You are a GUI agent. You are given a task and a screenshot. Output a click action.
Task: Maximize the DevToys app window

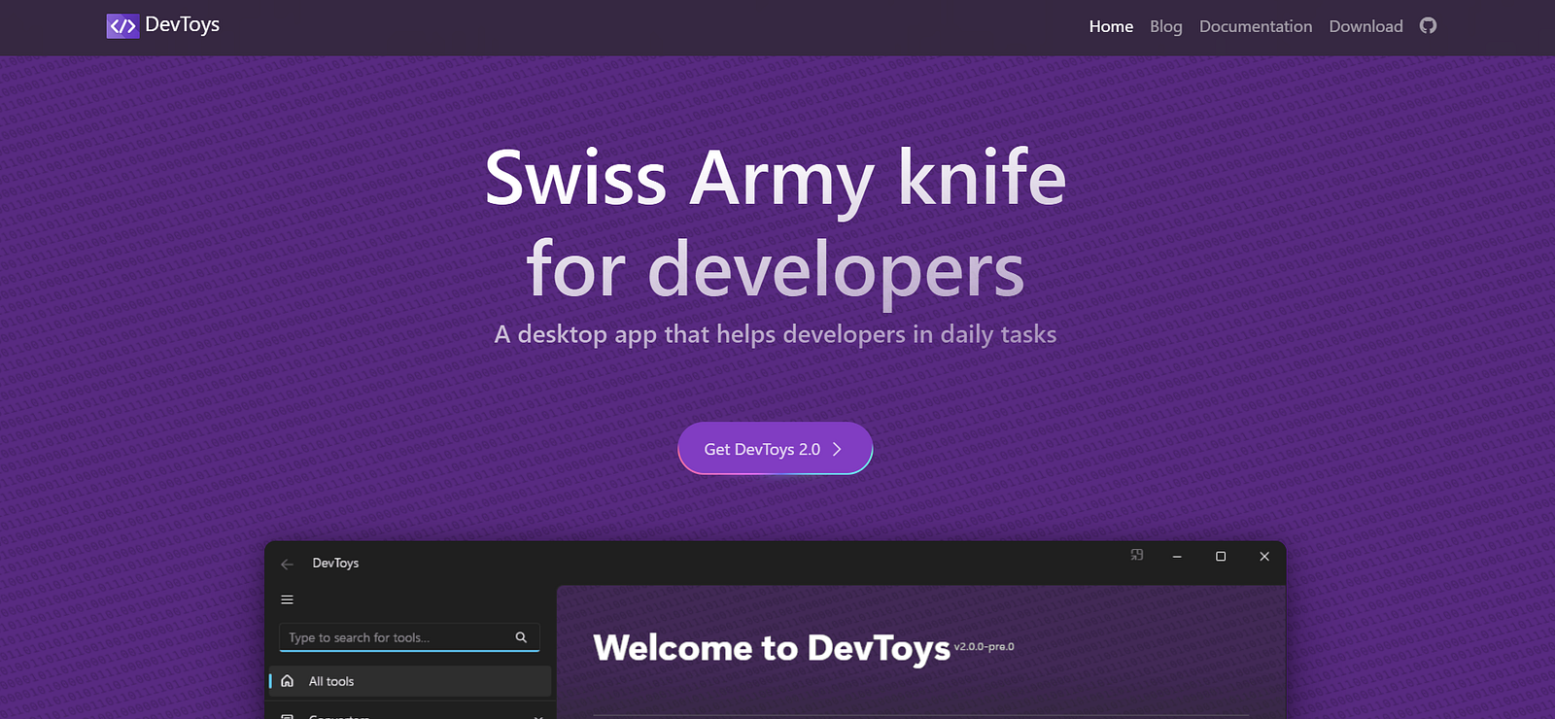(1221, 557)
